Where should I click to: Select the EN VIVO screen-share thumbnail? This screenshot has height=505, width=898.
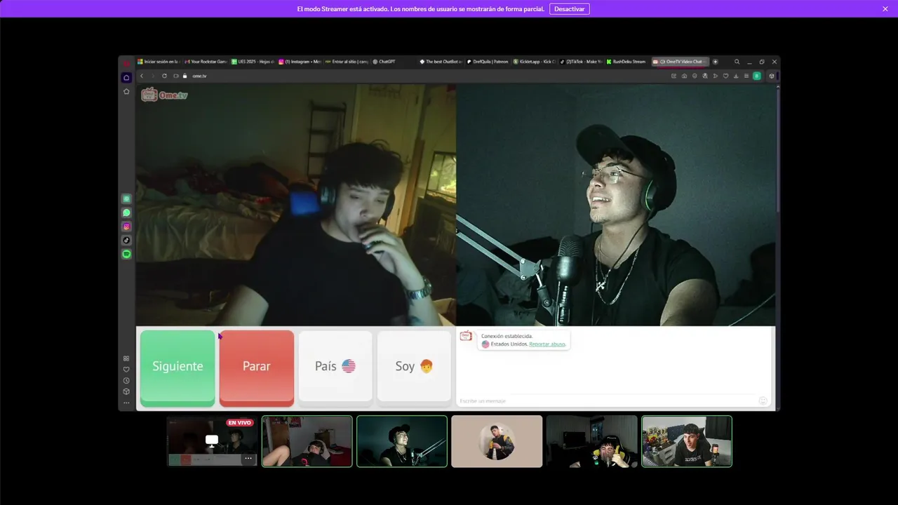tap(212, 441)
